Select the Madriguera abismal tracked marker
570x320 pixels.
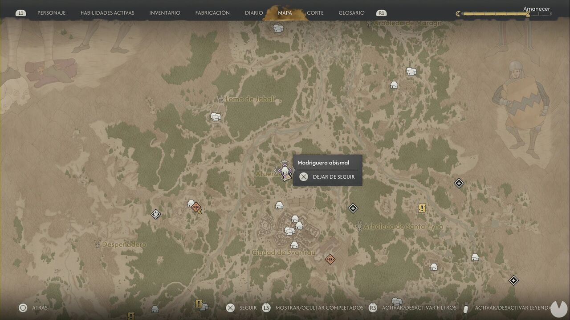point(285,170)
